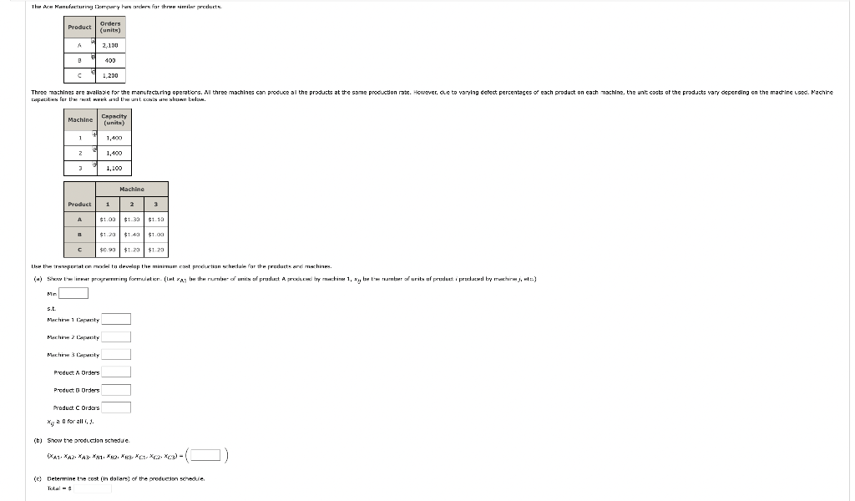Click the Machine header of cost table
Screen dimensions: 855x501
tap(132, 190)
